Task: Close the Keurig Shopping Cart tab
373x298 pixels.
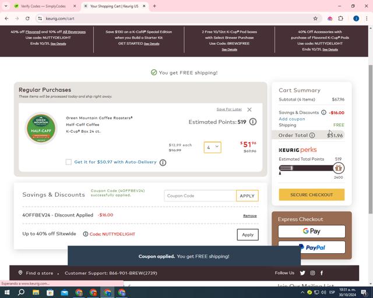Action: pyautogui.click(x=144, y=6)
